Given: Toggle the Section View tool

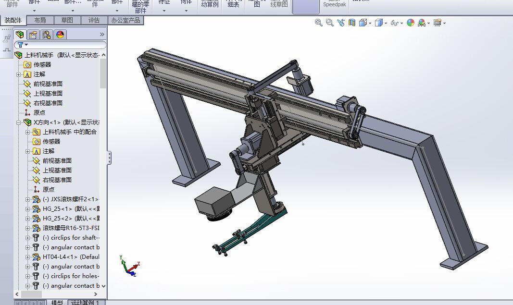Looking at the screenshot, I should (x=352, y=23).
